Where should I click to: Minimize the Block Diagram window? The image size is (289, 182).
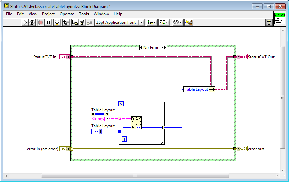point(258,7)
